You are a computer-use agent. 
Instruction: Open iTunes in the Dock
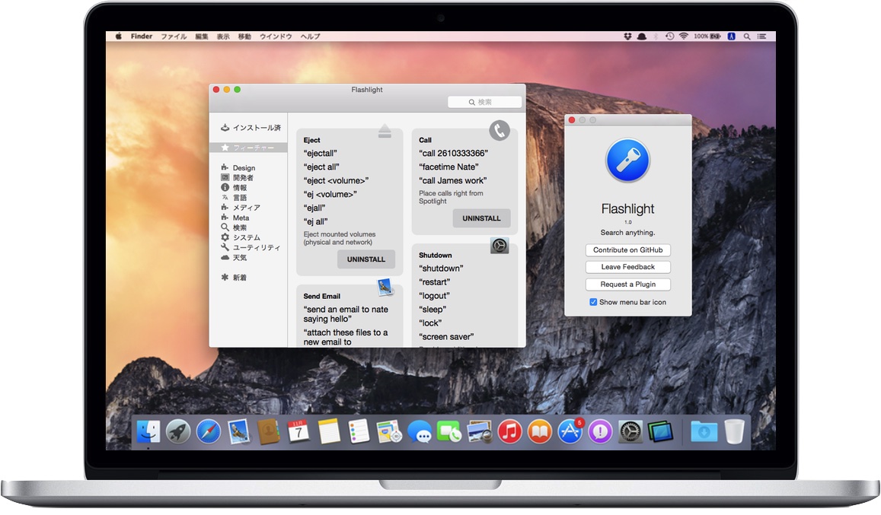click(510, 432)
